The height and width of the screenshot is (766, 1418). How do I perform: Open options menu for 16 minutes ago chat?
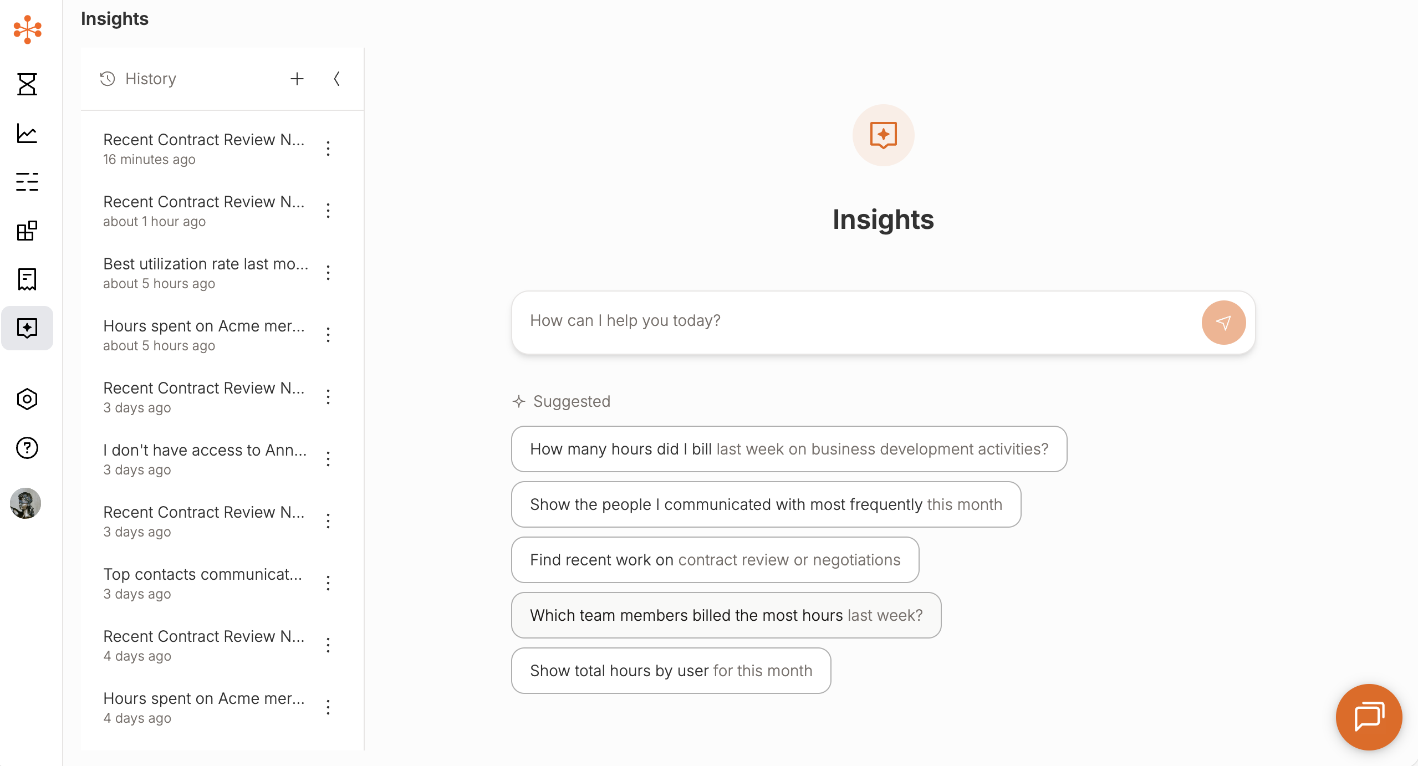coord(328,149)
